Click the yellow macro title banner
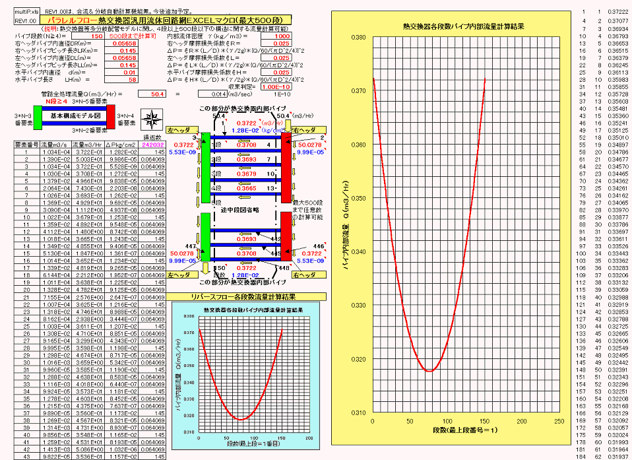The width and height of the screenshot is (632, 460). (166, 20)
